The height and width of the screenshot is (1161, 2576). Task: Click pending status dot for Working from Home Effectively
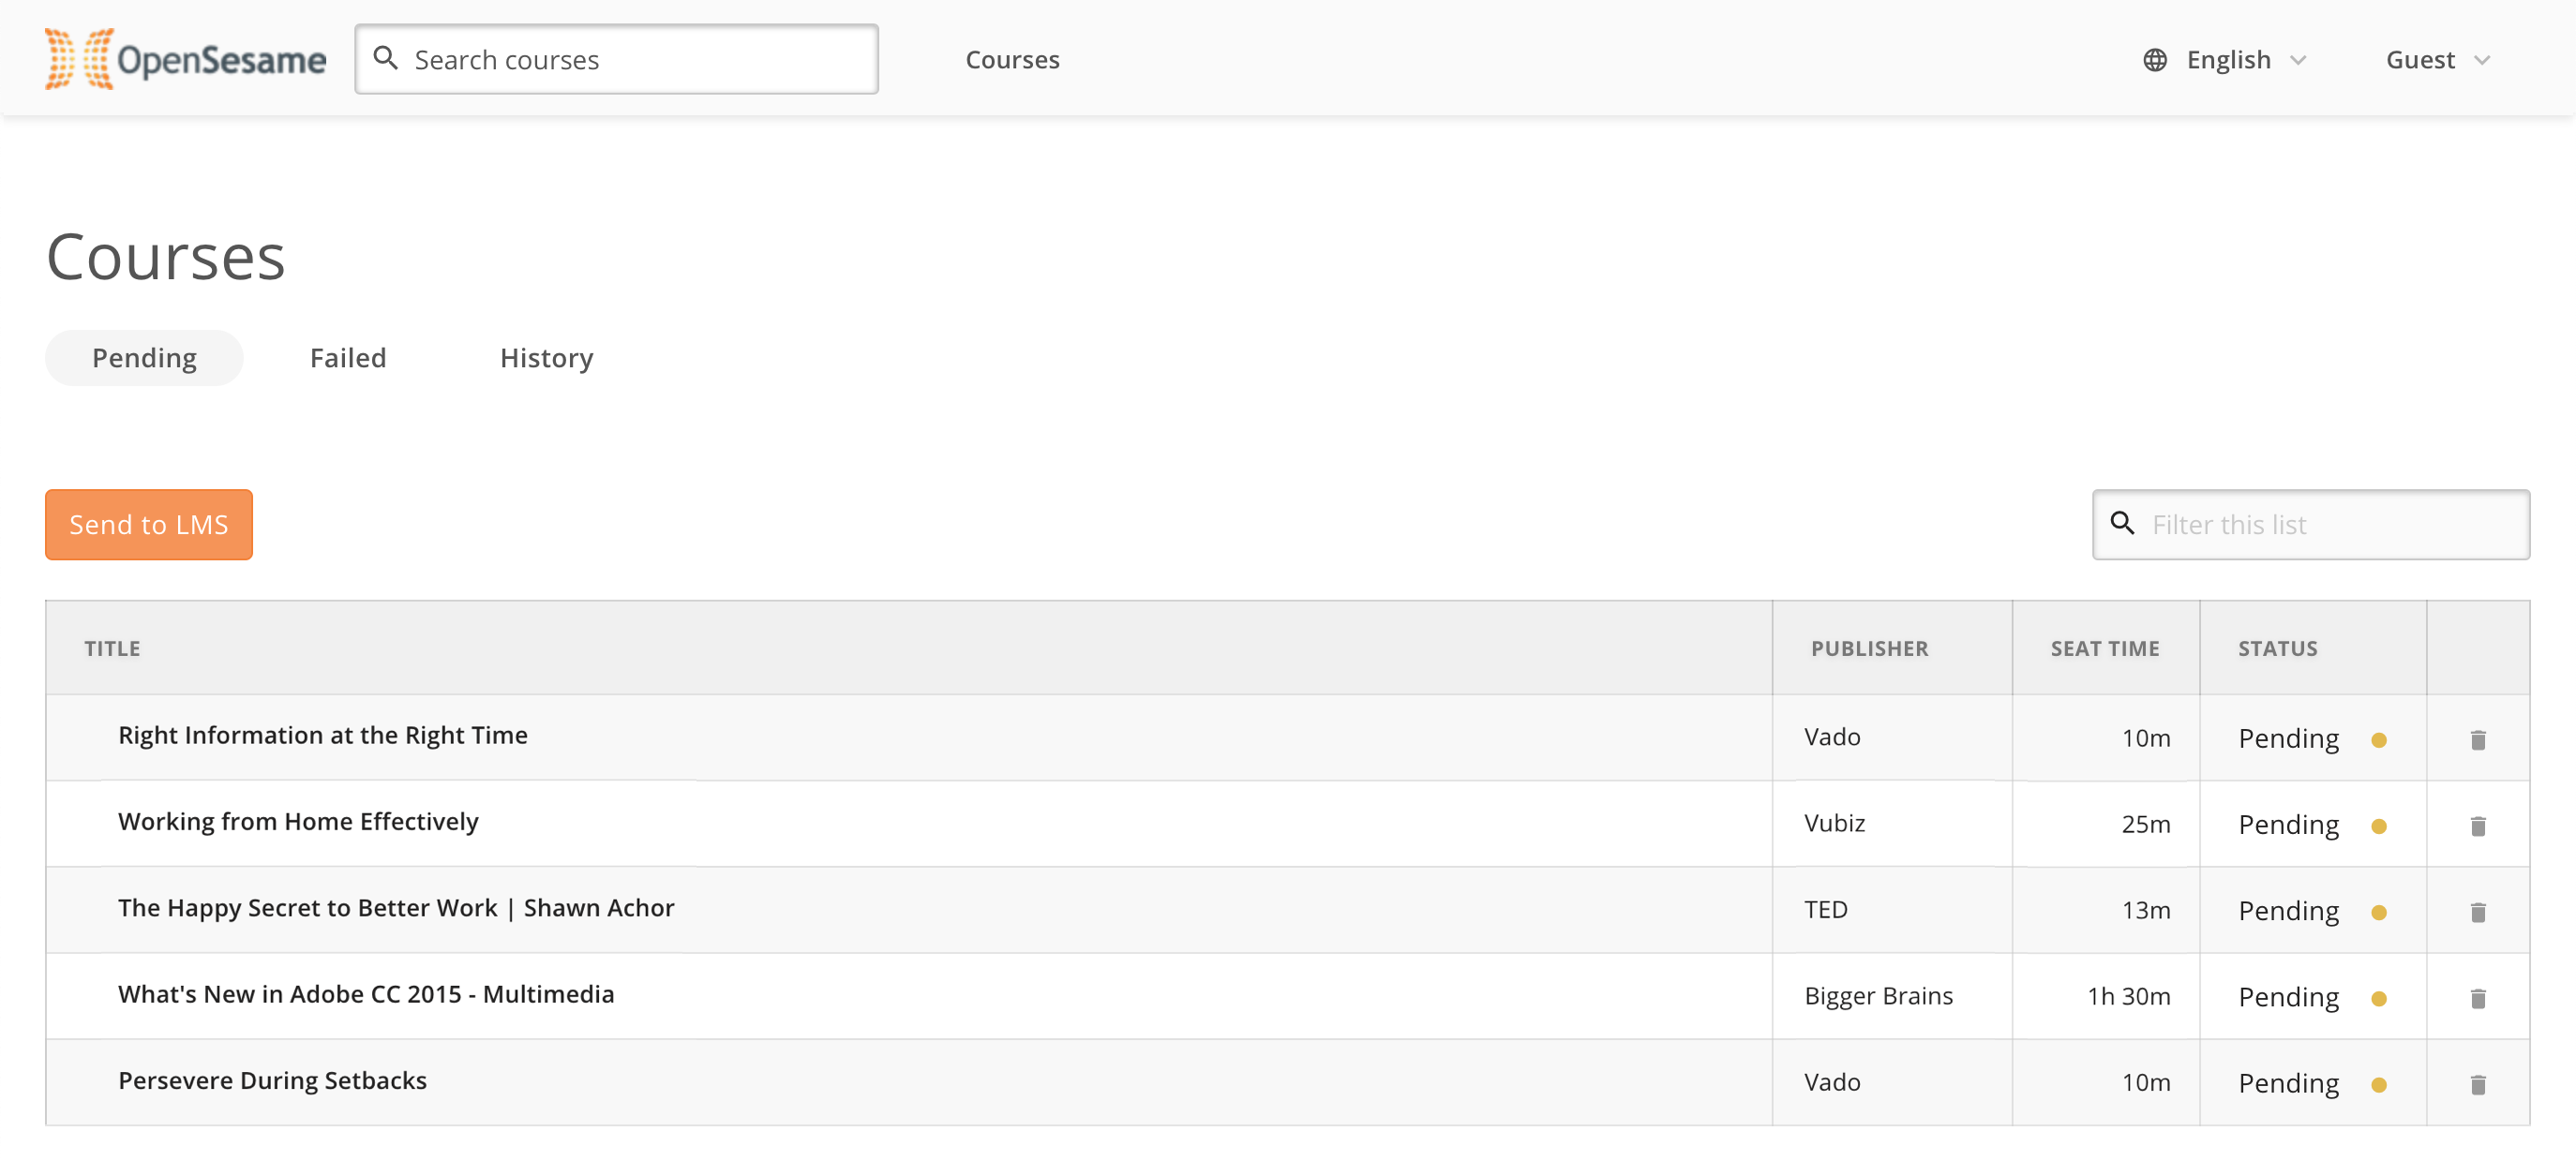tap(2379, 826)
